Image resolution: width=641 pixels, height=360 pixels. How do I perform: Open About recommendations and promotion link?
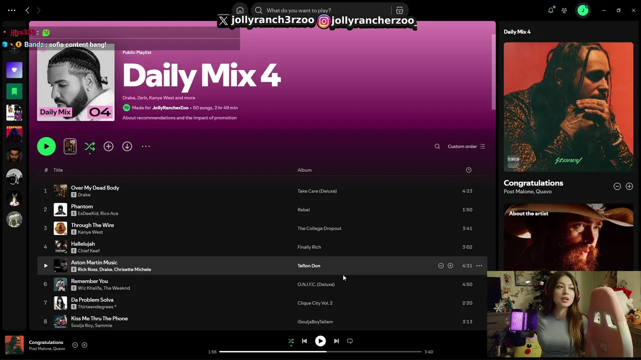click(x=179, y=118)
